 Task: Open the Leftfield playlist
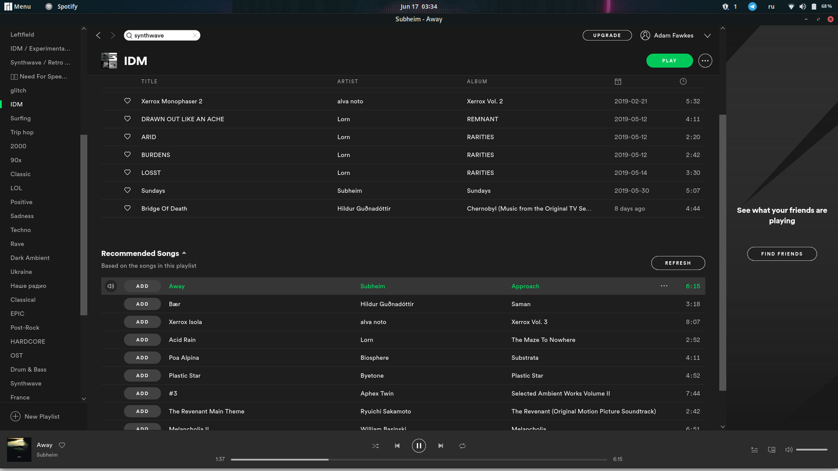tap(22, 35)
